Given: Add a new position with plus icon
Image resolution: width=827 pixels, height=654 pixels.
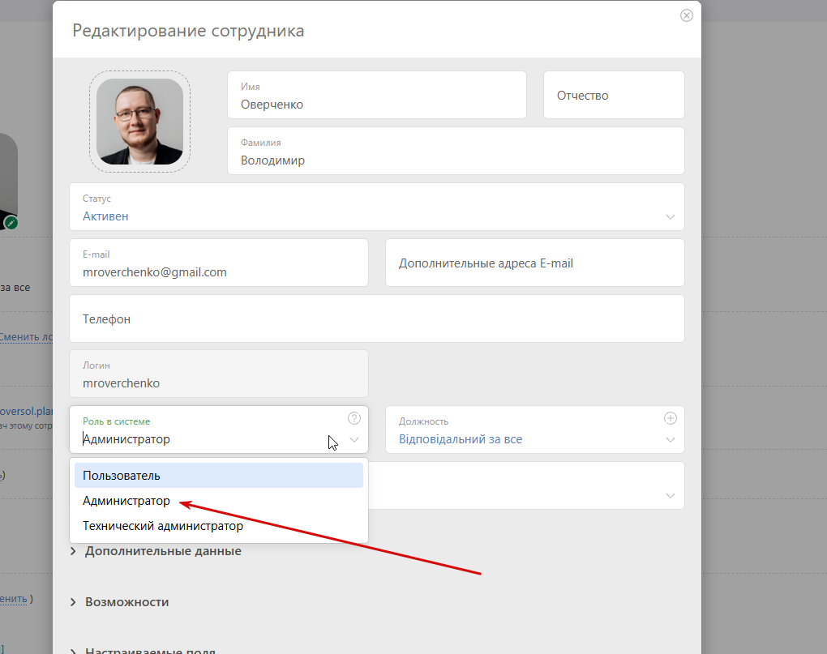Looking at the screenshot, I should [x=670, y=418].
